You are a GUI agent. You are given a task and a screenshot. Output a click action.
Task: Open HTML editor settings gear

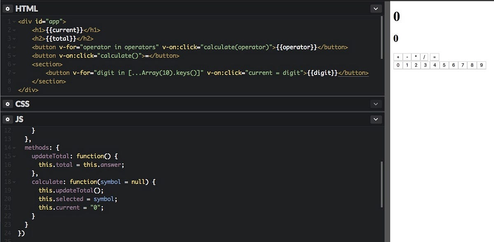pyautogui.click(x=7, y=8)
